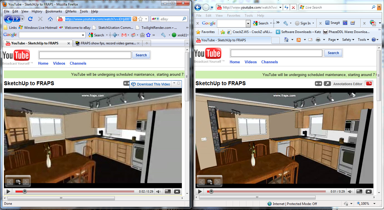Click wrench icon on IE Google toolbar
This screenshot has width=384, height=210.
click(286, 23)
